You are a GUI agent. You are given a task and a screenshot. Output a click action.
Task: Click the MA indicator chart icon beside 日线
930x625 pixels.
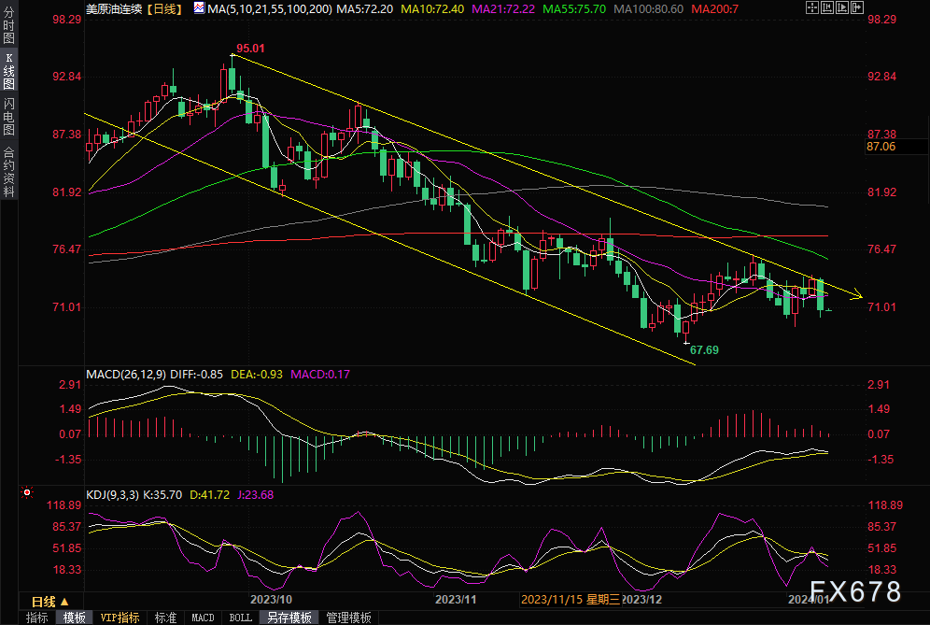pyautogui.click(x=199, y=8)
